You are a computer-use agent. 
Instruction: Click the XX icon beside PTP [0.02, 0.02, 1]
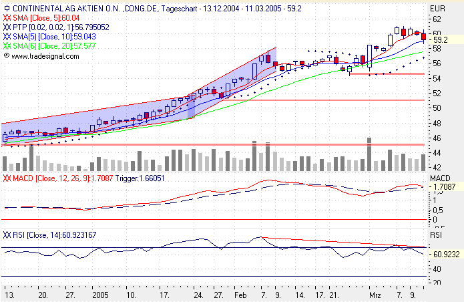(x=7, y=27)
